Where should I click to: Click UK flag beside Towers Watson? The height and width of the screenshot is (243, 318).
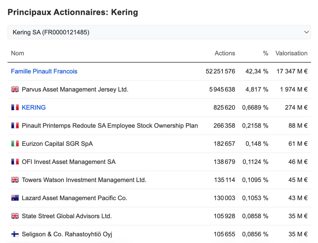(x=15, y=180)
